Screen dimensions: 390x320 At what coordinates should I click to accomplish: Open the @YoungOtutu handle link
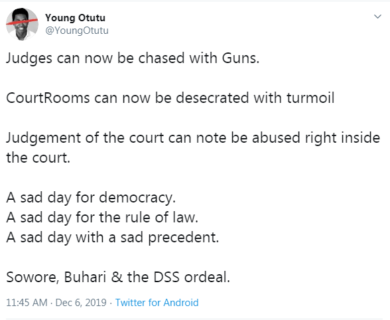tap(77, 31)
